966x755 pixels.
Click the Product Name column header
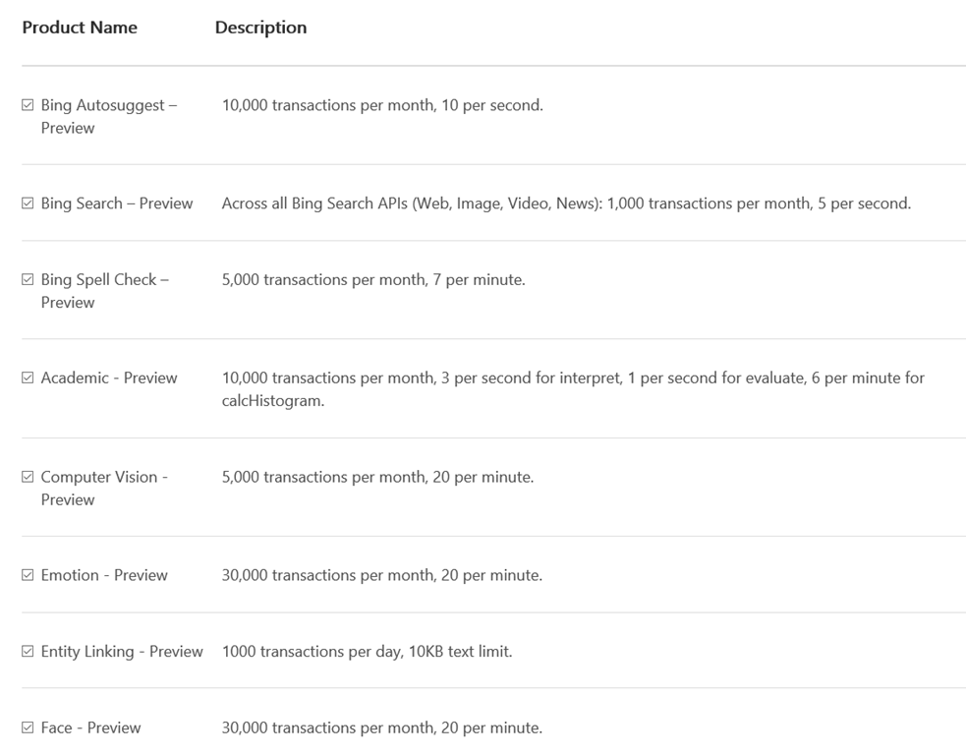click(x=80, y=28)
